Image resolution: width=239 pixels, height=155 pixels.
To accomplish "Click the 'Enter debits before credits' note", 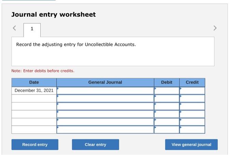I will 43,71.
